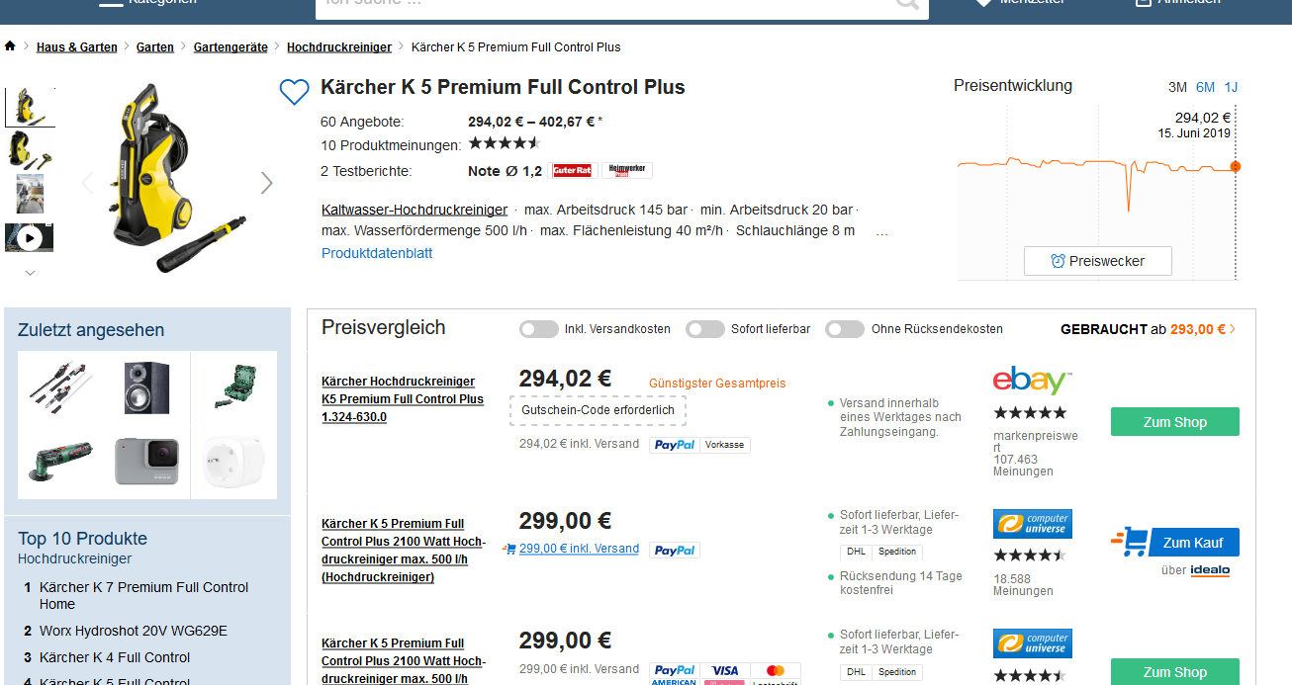Enable the Sofort lieferbar filter
The width and height of the screenshot is (1292, 685).
pos(705,329)
